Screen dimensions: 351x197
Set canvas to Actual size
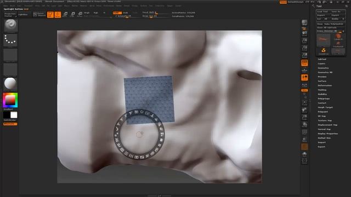[x=304, y=48]
